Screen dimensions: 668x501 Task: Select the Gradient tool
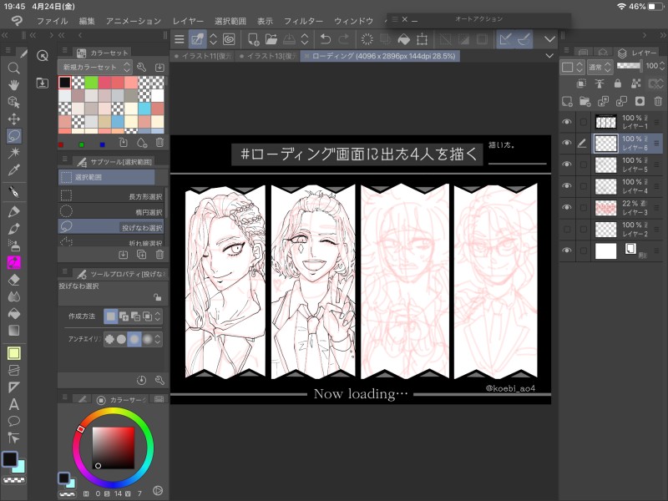[x=13, y=331]
